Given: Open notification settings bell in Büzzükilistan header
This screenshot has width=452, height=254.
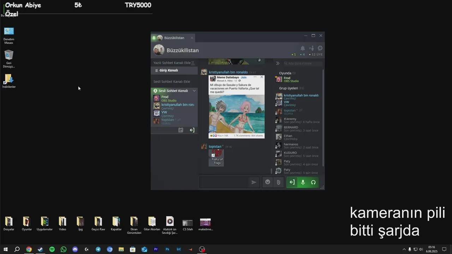Looking at the screenshot, I should (x=303, y=48).
